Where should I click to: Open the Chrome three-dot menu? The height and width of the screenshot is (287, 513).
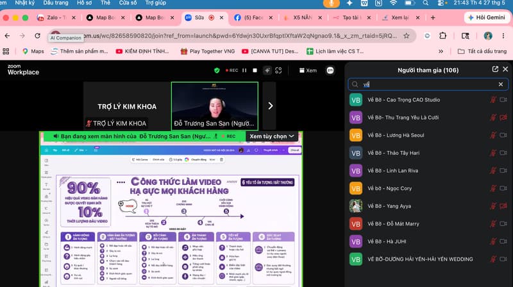tap(503, 36)
